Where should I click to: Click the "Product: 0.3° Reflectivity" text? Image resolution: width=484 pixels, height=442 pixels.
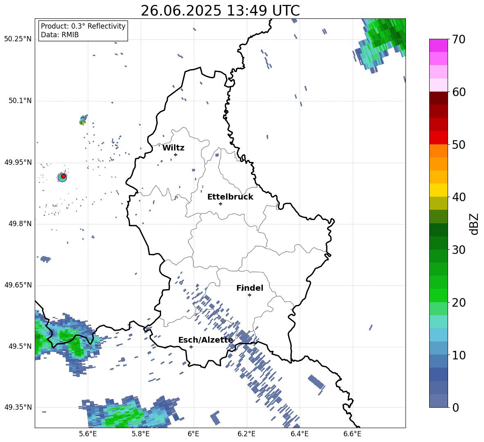click(83, 26)
